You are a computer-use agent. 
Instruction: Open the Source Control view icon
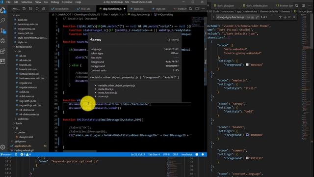tap(3, 30)
